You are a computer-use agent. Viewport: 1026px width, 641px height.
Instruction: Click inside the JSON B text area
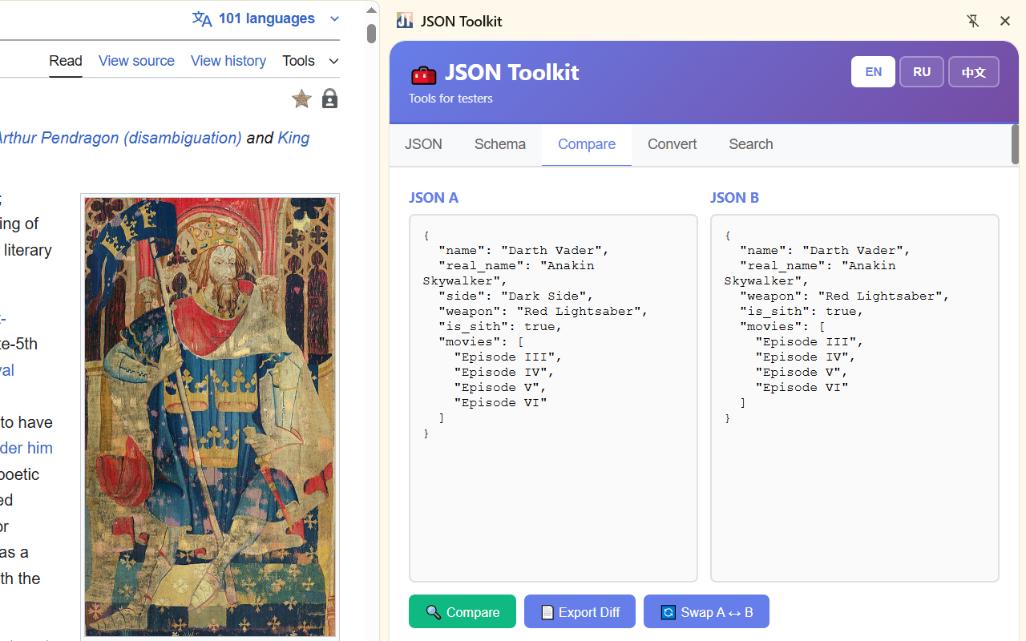854,398
